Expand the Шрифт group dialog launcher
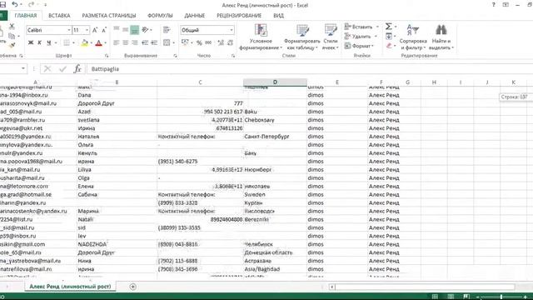533x300 pixels. tap(107, 56)
